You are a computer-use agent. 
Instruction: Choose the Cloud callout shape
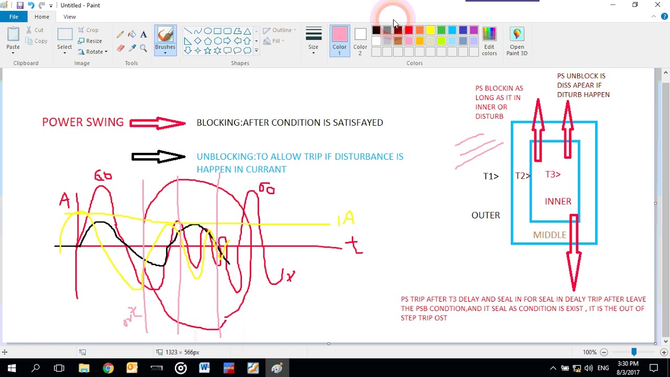click(247, 51)
